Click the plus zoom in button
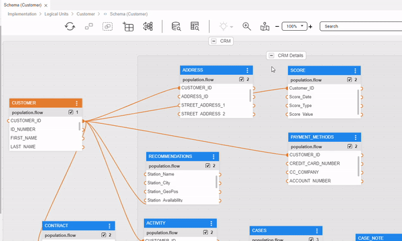 pos(310,26)
